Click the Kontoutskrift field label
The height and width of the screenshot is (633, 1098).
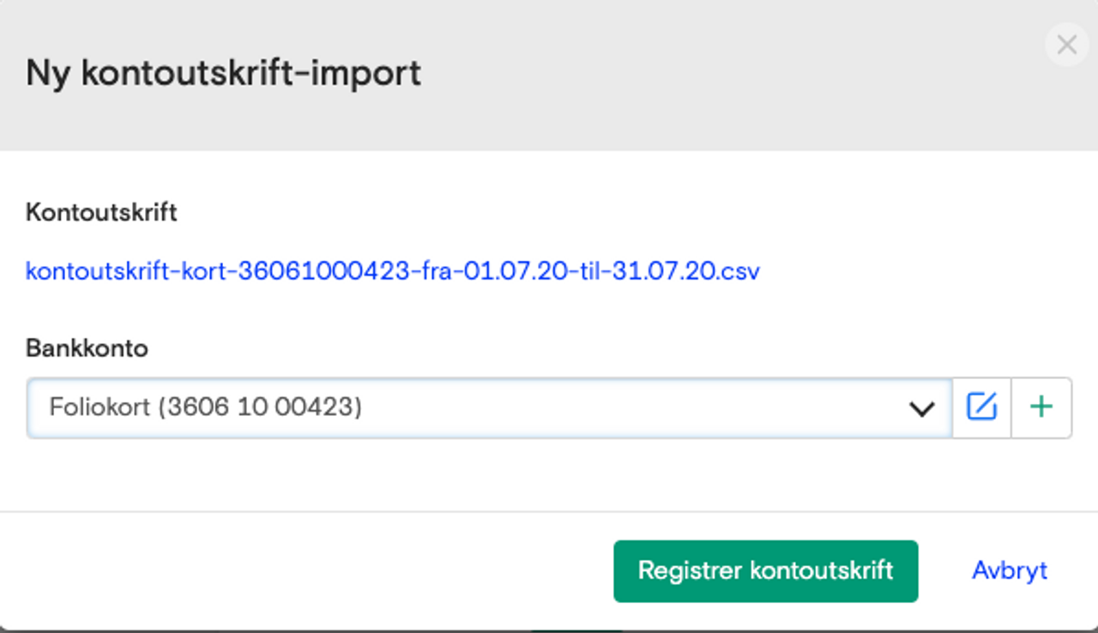101,213
